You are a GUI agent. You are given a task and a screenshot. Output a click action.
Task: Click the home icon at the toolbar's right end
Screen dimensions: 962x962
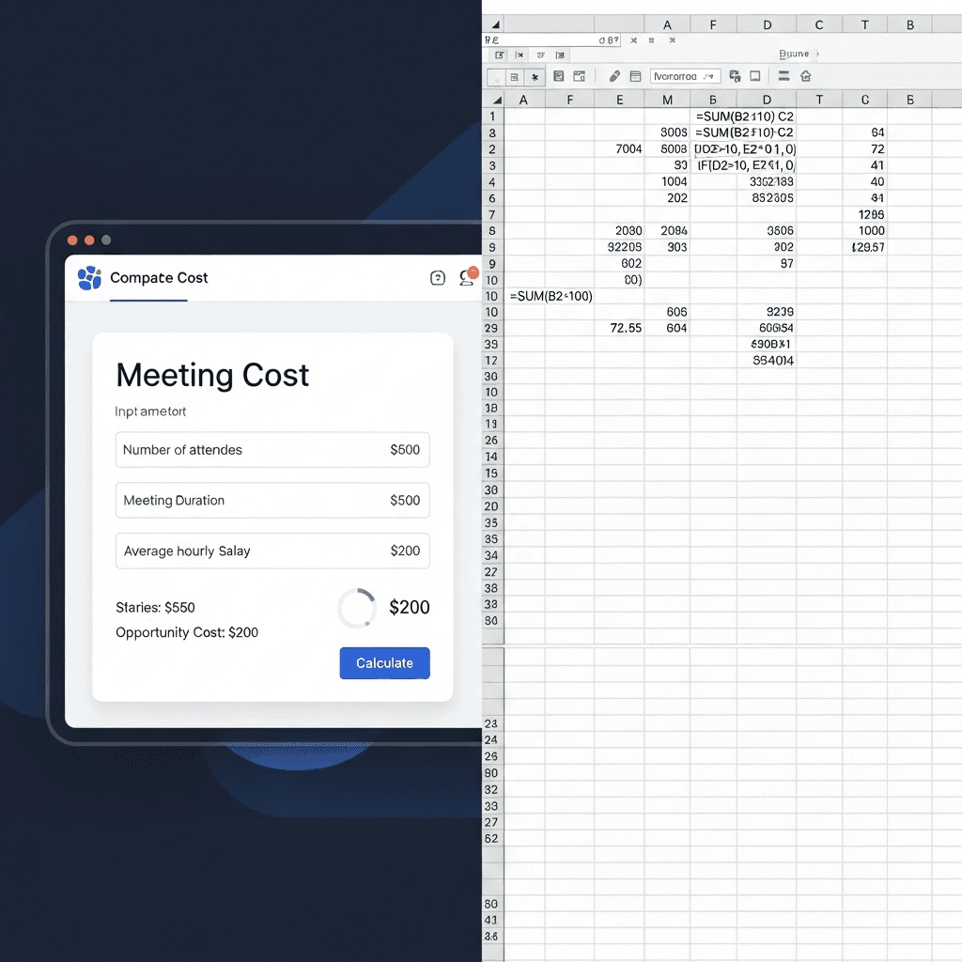click(805, 76)
